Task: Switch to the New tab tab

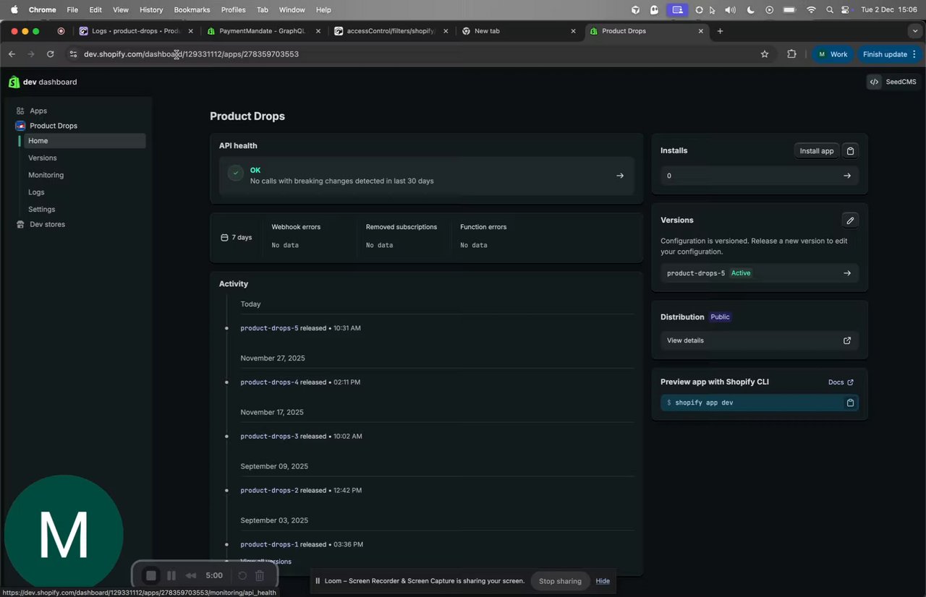Action: coord(517,31)
